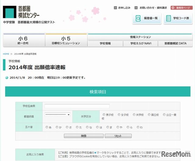Click the 2014年度 出願倍率速報 breadcrumb text

click(25, 54)
